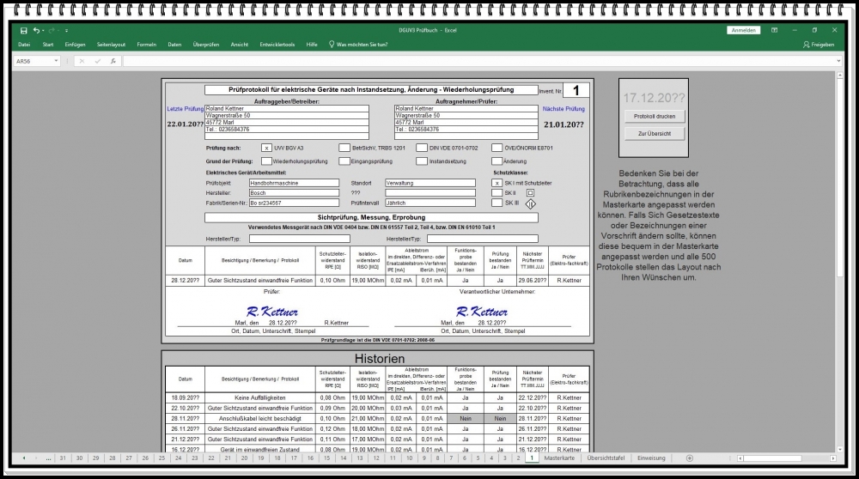Open the Formeln ribbon tab
This screenshot has height=479, width=859.
coord(146,44)
